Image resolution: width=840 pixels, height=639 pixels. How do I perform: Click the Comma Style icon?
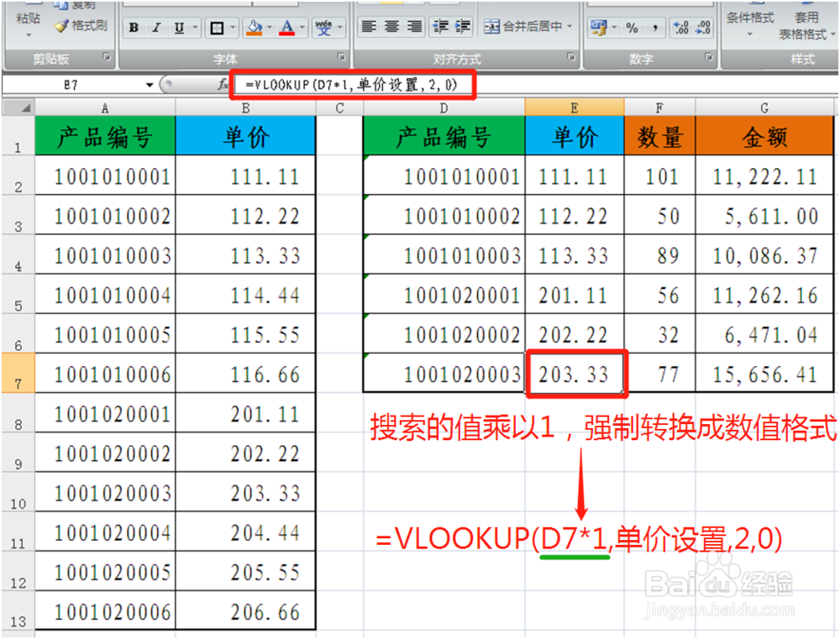point(655,27)
